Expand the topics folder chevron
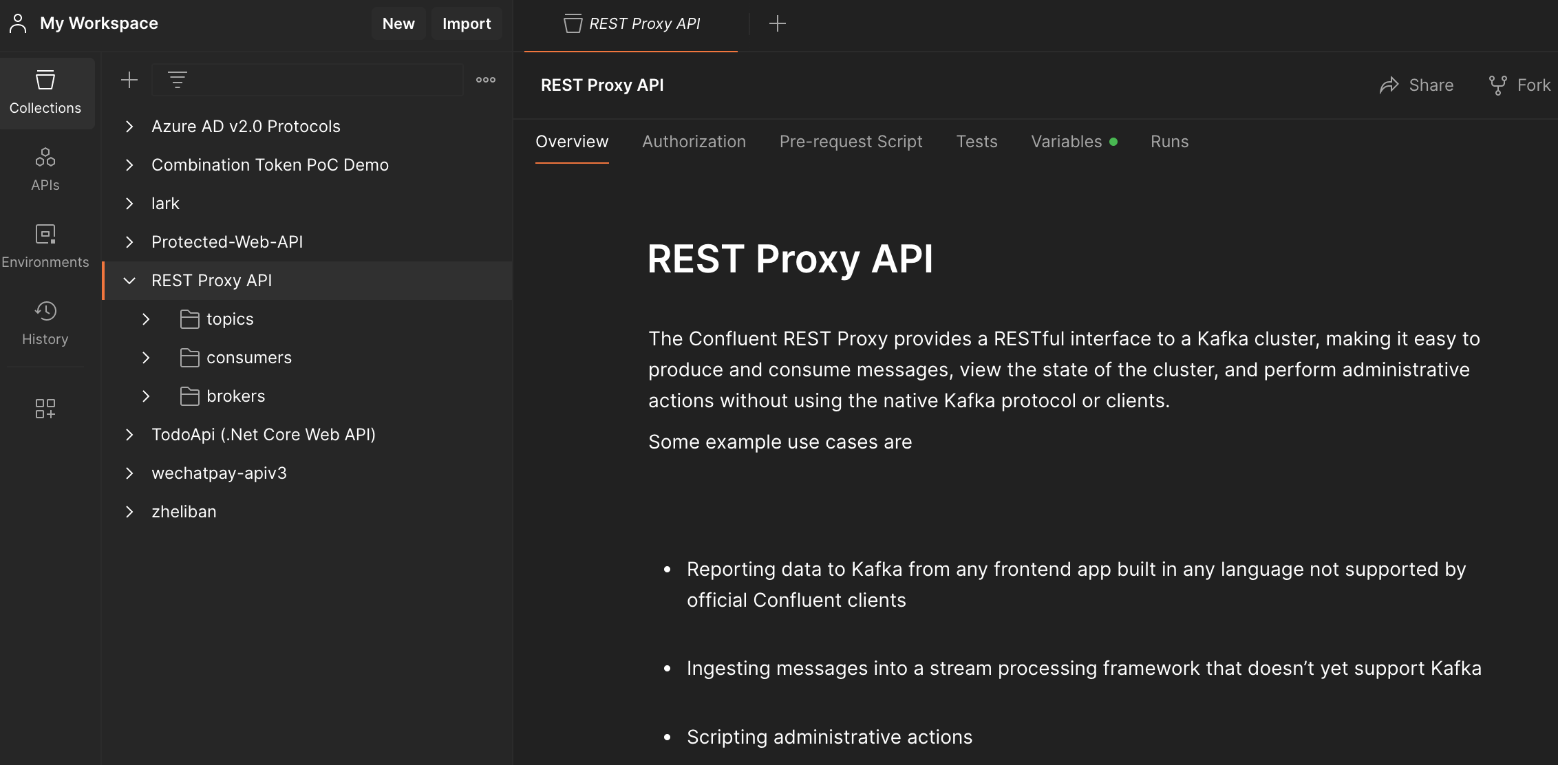 click(146, 319)
